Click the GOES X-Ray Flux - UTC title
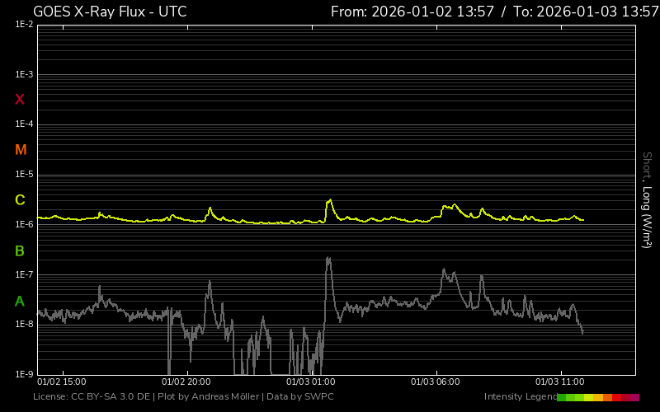The width and height of the screenshot is (660, 412). (110, 12)
